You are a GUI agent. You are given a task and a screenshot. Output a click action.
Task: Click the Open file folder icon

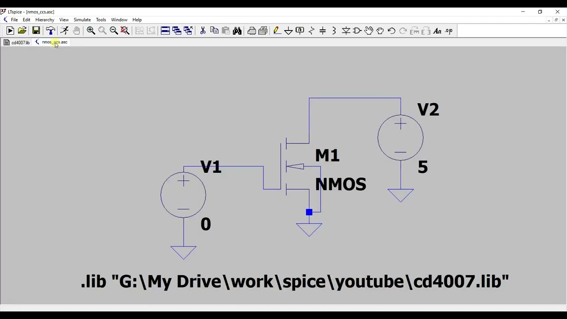[22, 31]
